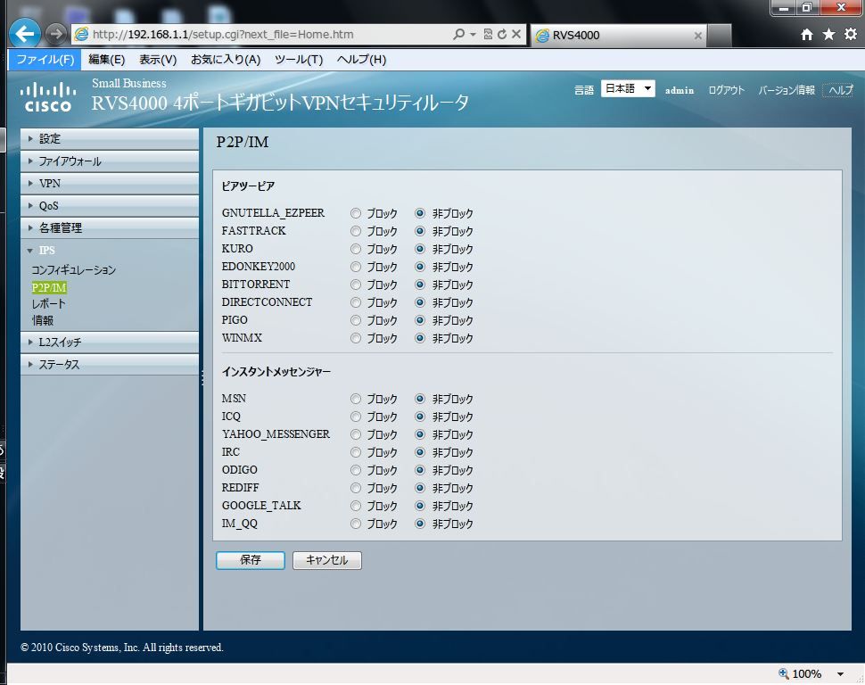Click the browser forward arrow button
This screenshot has width=865, height=685.
55,34
